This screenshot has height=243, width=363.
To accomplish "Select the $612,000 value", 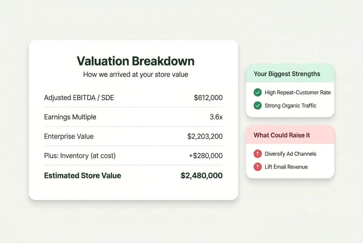I will (x=208, y=98).
